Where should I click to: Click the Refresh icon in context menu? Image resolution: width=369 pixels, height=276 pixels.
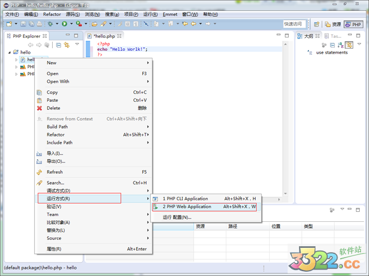39,172
